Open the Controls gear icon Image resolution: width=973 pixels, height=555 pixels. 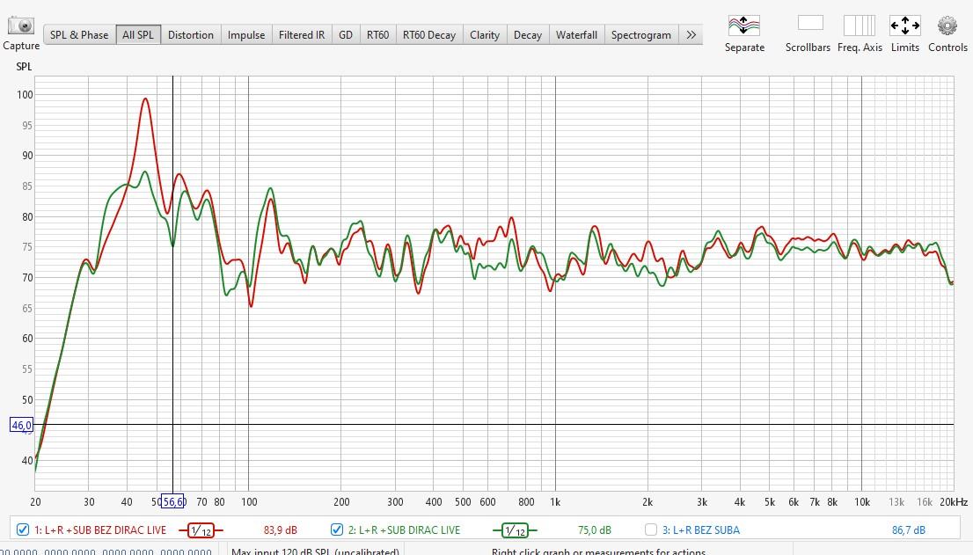pyautogui.click(x=947, y=25)
